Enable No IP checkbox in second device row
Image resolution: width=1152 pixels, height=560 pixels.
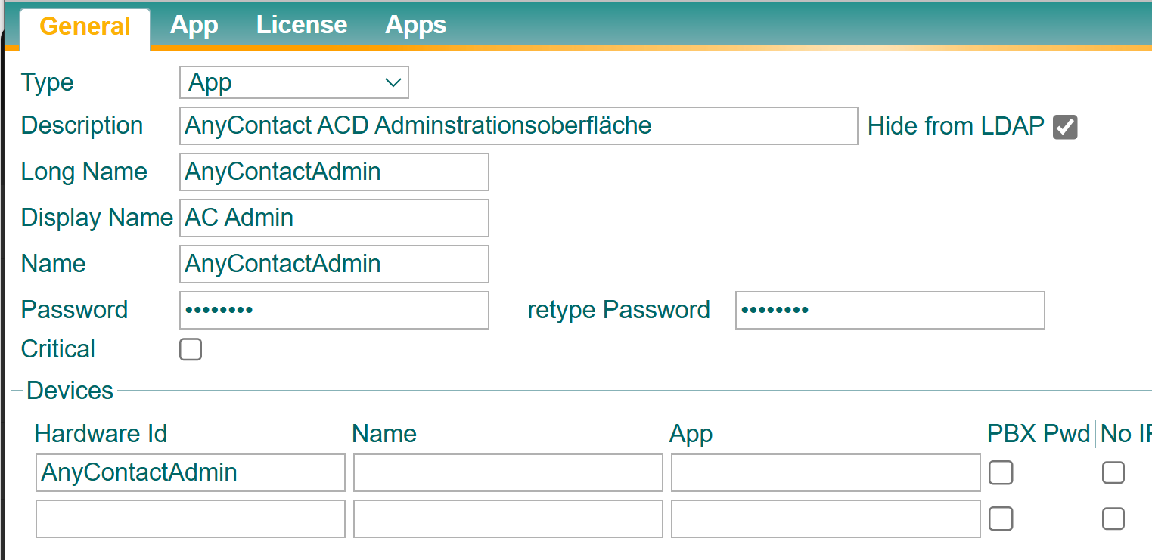tap(1113, 518)
